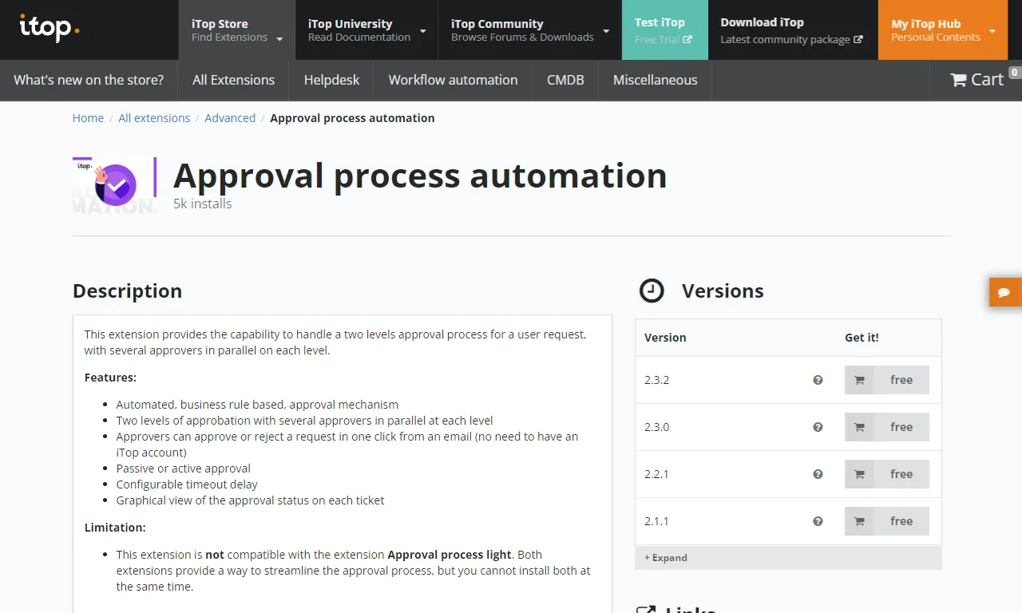
Task: Select the Workflow automation category
Action: 453,80
